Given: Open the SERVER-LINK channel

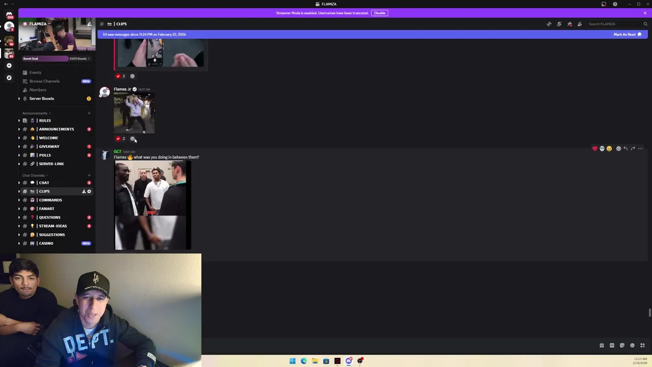Looking at the screenshot, I should [56, 164].
